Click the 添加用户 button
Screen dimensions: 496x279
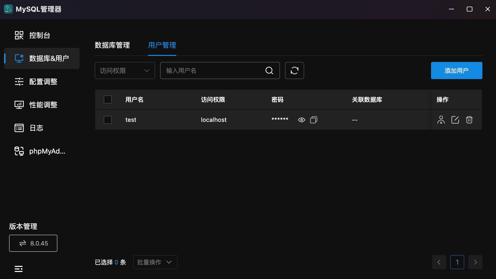[x=457, y=71]
